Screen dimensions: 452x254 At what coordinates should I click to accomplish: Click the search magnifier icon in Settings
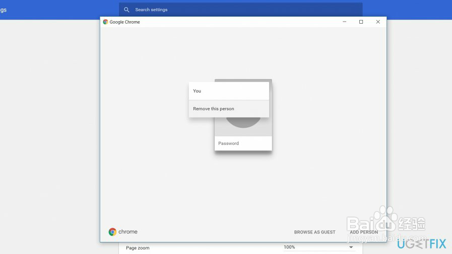click(126, 10)
